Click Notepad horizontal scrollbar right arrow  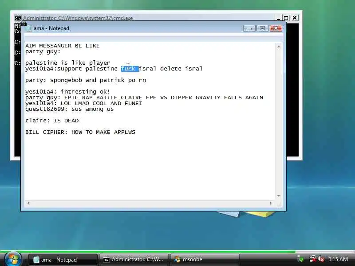271,203
